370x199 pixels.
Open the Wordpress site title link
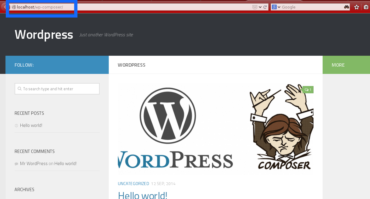click(x=44, y=35)
